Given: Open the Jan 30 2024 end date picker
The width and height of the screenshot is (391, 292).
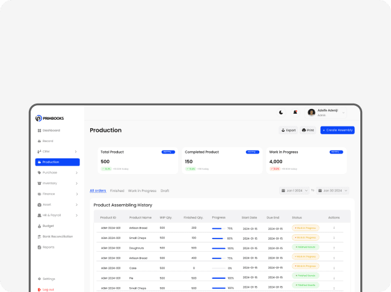Looking at the screenshot, I should coord(333,191).
